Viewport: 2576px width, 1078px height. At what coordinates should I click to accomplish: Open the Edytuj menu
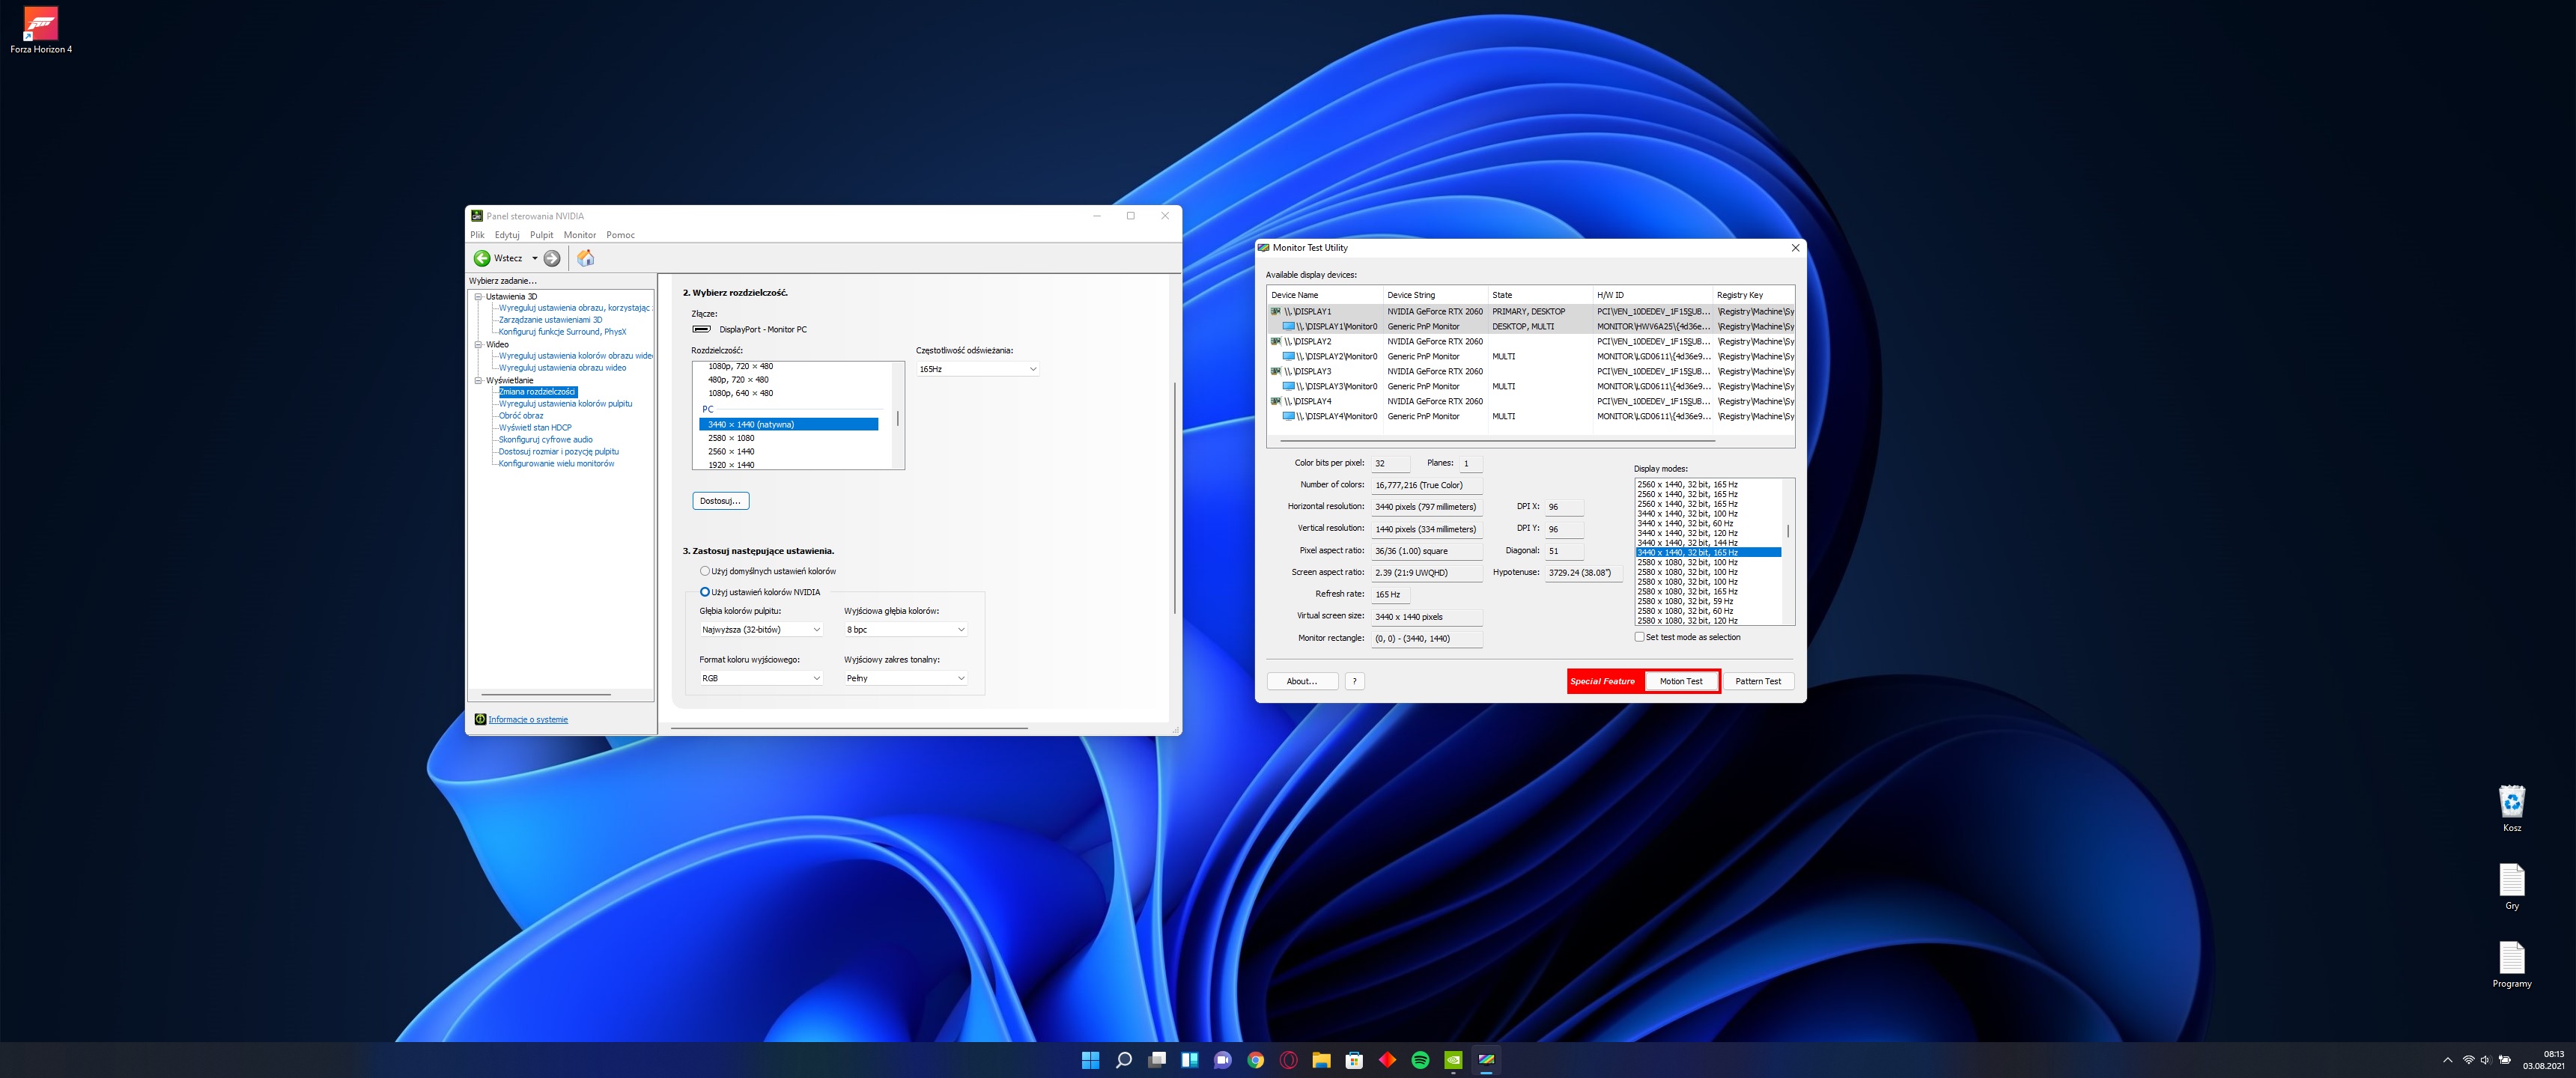click(507, 235)
